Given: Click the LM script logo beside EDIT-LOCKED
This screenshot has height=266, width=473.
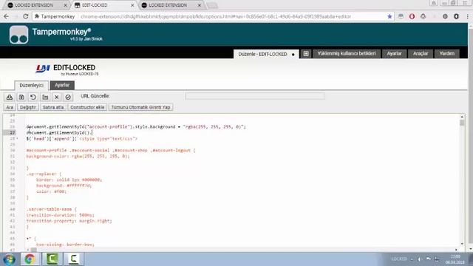Looking at the screenshot, I should [43, 69].
